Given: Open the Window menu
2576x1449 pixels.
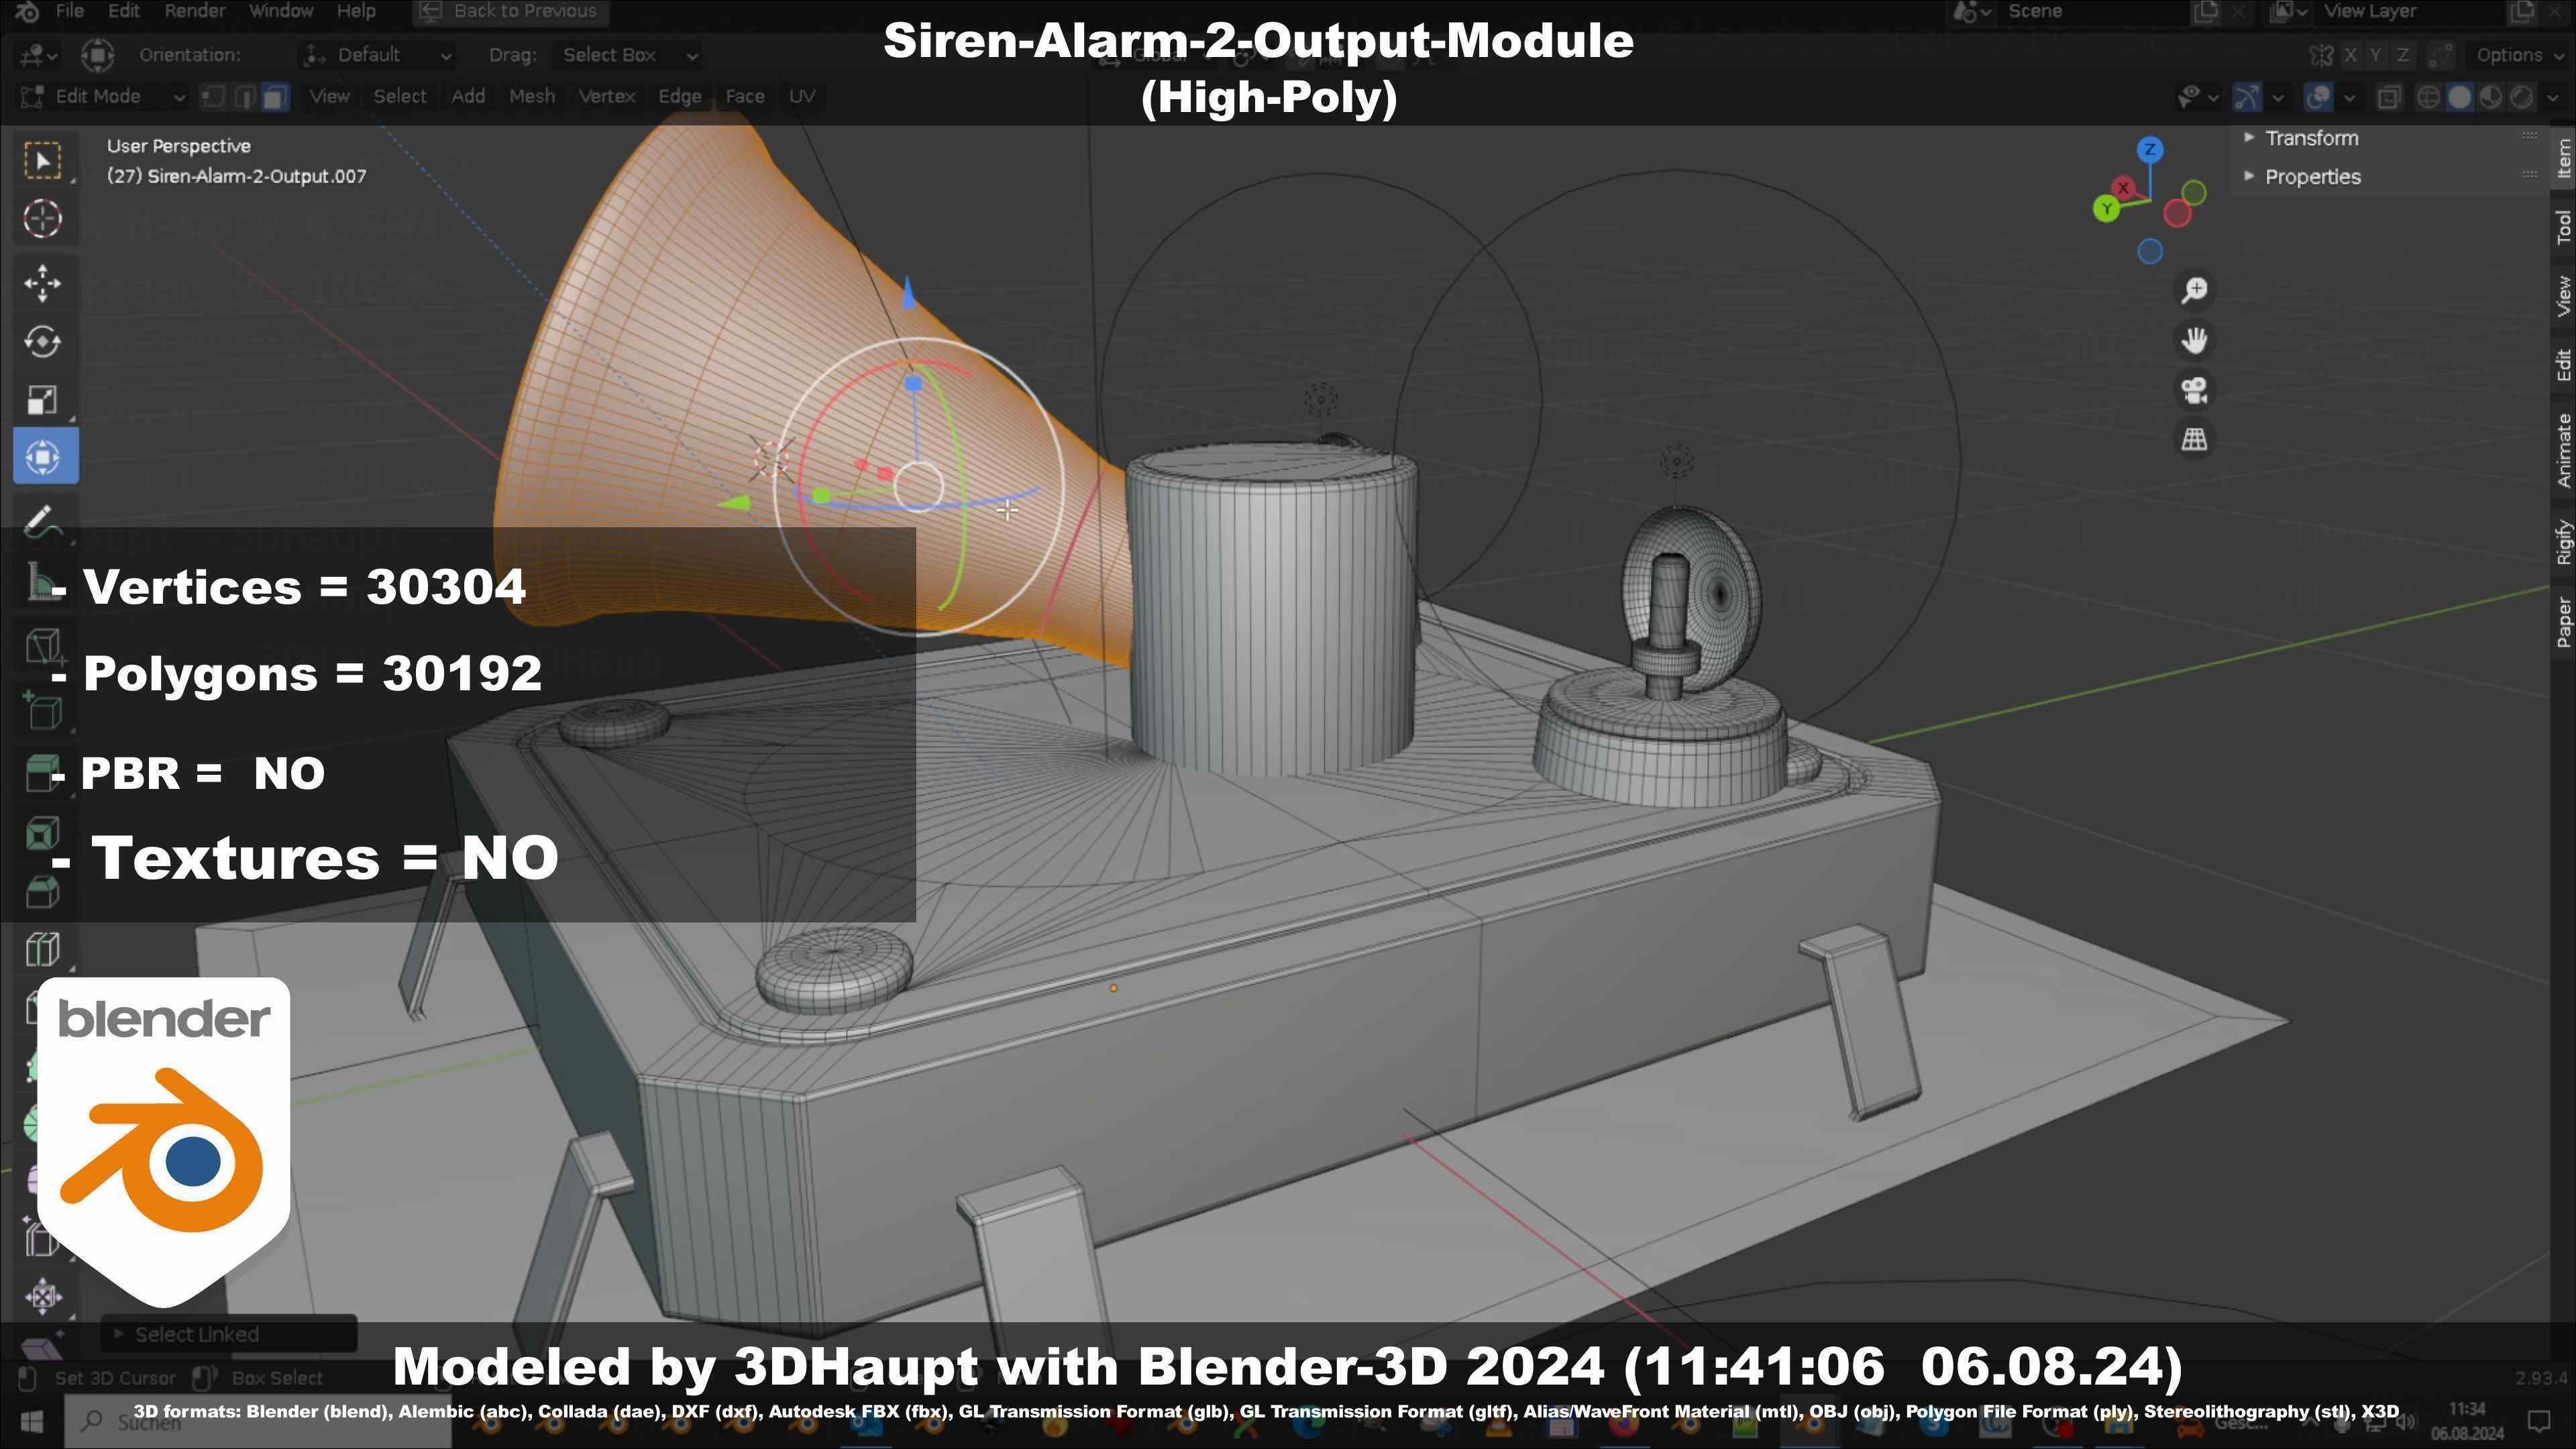Looking at the screenshot, I should tap(281, 11).
